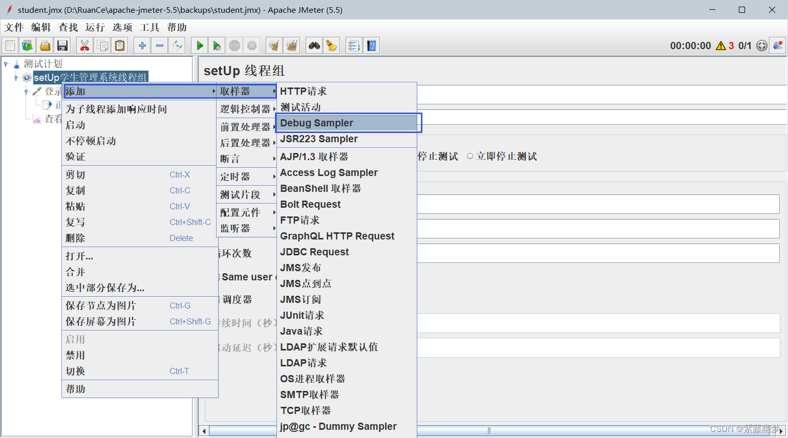
Task: Open the 选项 menu
Action: 122,27
